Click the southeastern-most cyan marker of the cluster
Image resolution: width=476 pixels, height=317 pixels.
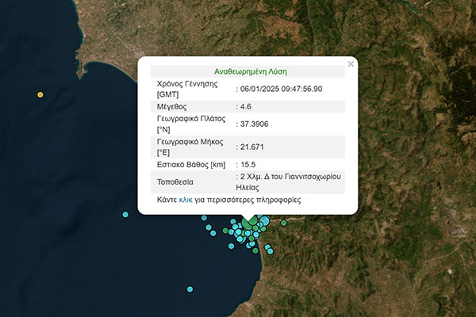(270, 250)
